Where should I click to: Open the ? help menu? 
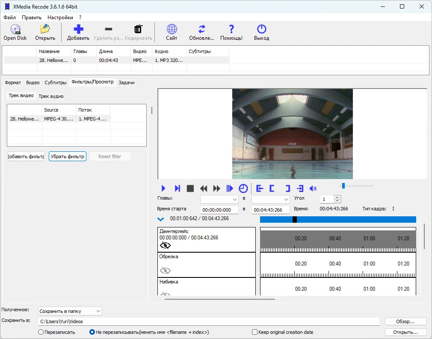(x=80, y=18)
